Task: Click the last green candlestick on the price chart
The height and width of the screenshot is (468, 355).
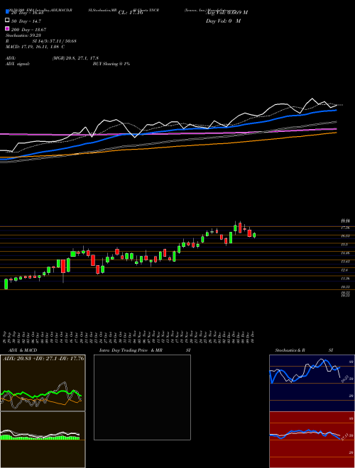Action: pyautogui.click(x=254, y=235)
